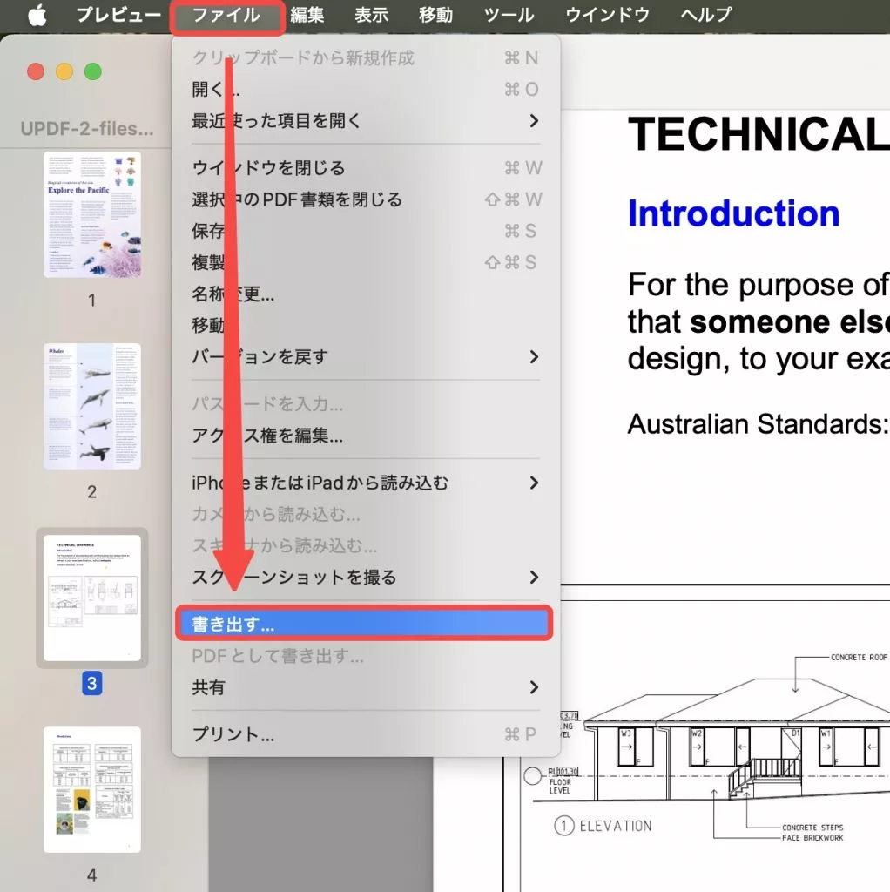Open the Apple menu
The width and height of the screenshot is (890, 892).
pos(37,14)
